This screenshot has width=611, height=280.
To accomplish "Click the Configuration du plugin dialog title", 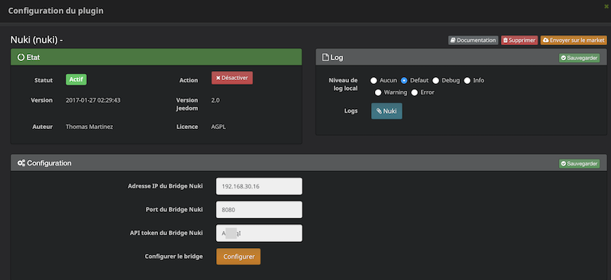I will point(56,11).
